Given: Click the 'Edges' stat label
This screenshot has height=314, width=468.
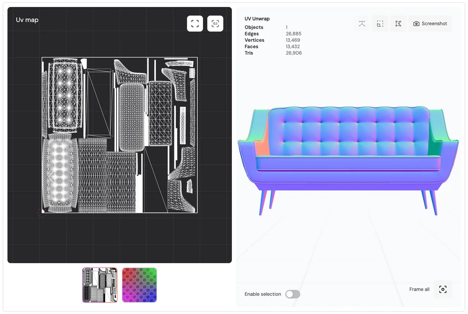Looking at the screenshot, I should 252,34.
